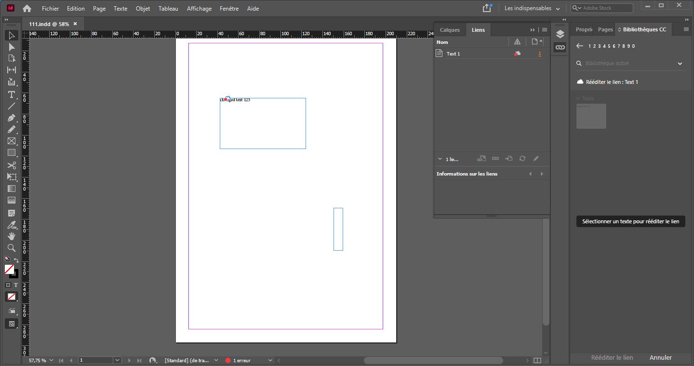Click the red cloud sync badge on Text 1

click(517, 54)
